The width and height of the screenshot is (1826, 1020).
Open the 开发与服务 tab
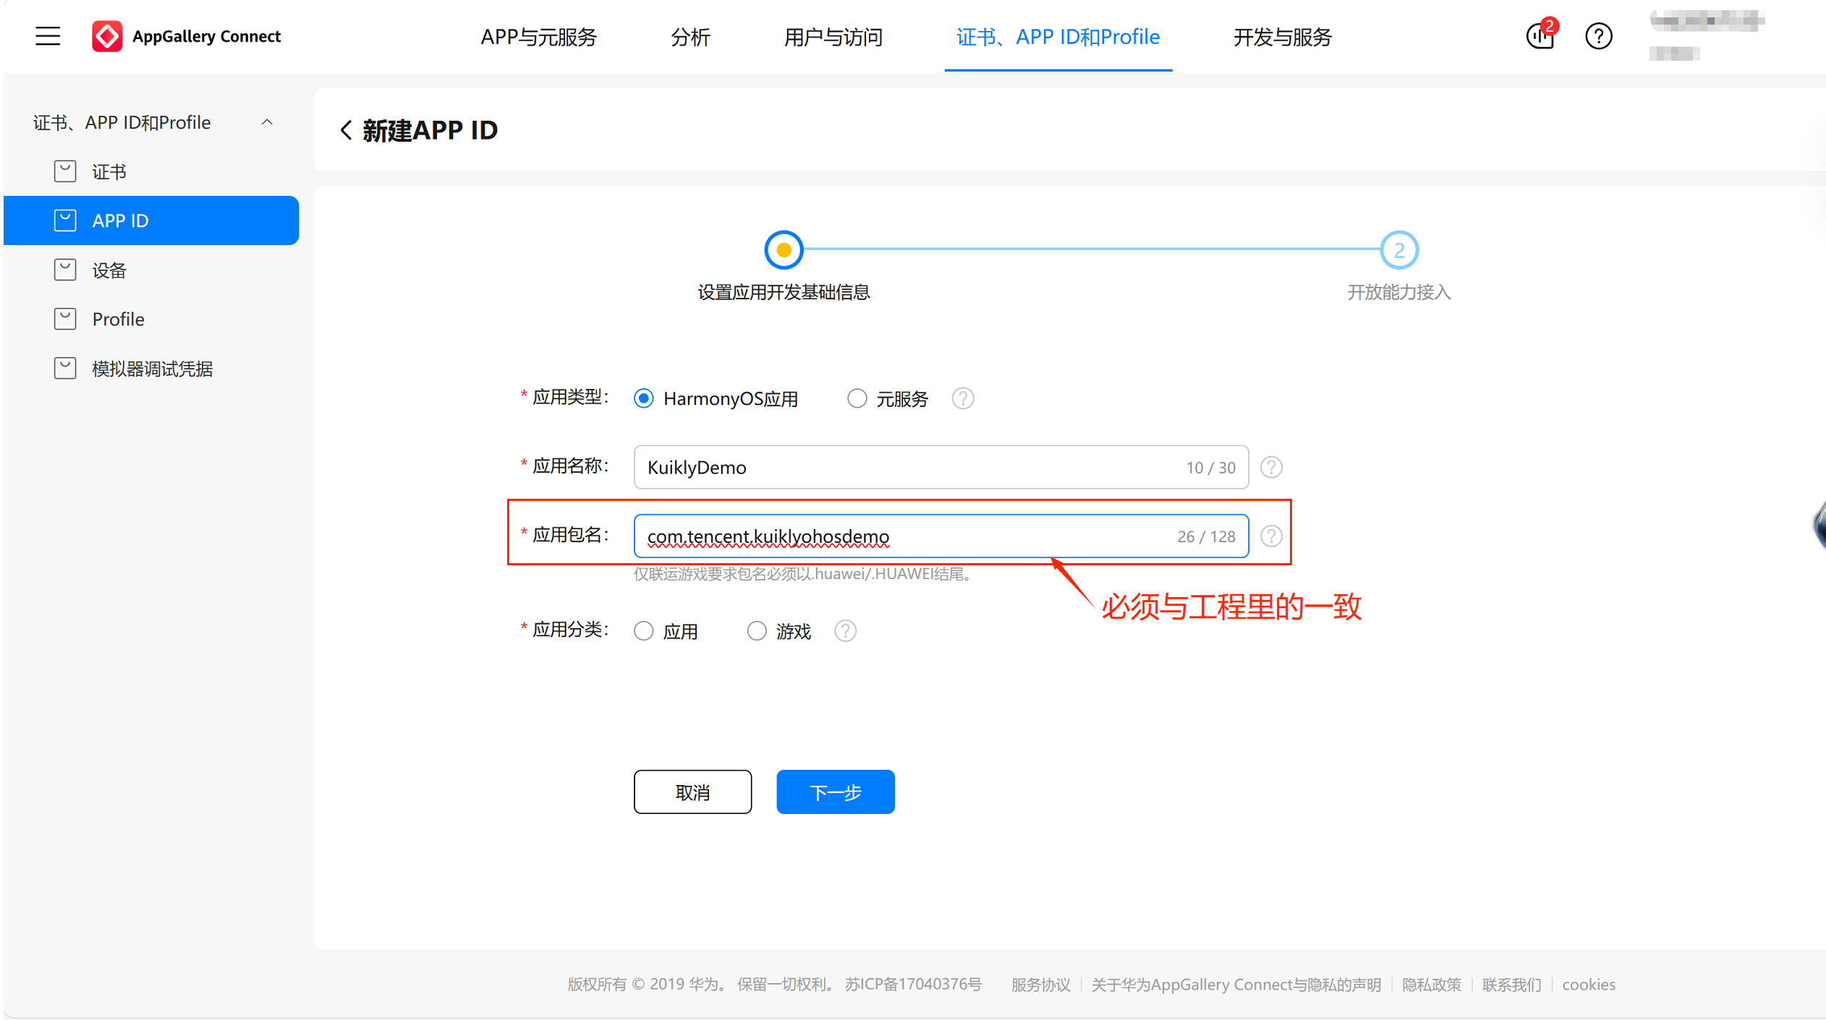point(1282,37)
